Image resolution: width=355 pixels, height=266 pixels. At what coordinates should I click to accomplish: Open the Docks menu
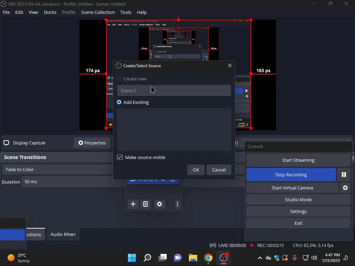pos(50,12)
